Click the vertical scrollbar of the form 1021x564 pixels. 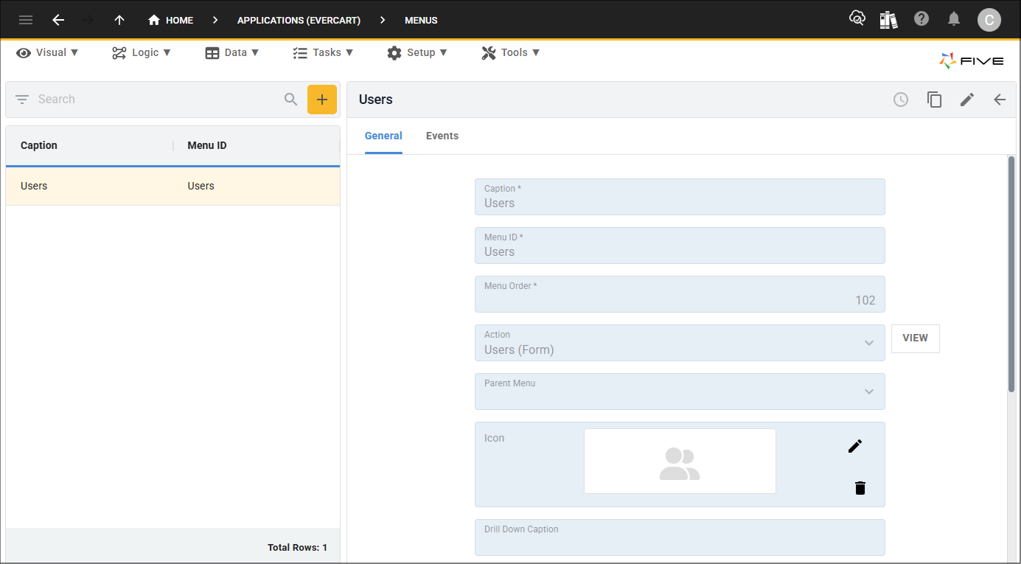click(1011, 273)
